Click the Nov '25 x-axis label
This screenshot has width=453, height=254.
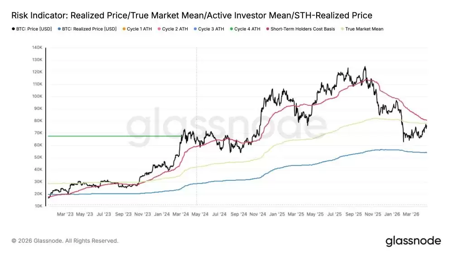[x=373, y=214]
